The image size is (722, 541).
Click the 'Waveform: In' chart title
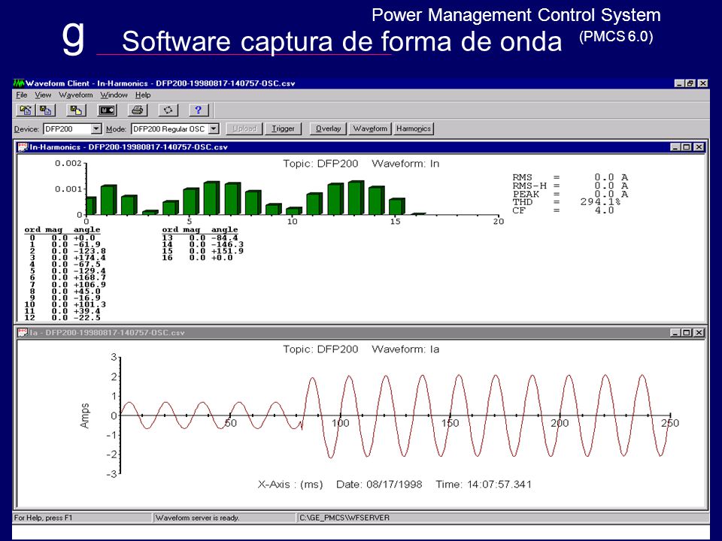(405, 164)
